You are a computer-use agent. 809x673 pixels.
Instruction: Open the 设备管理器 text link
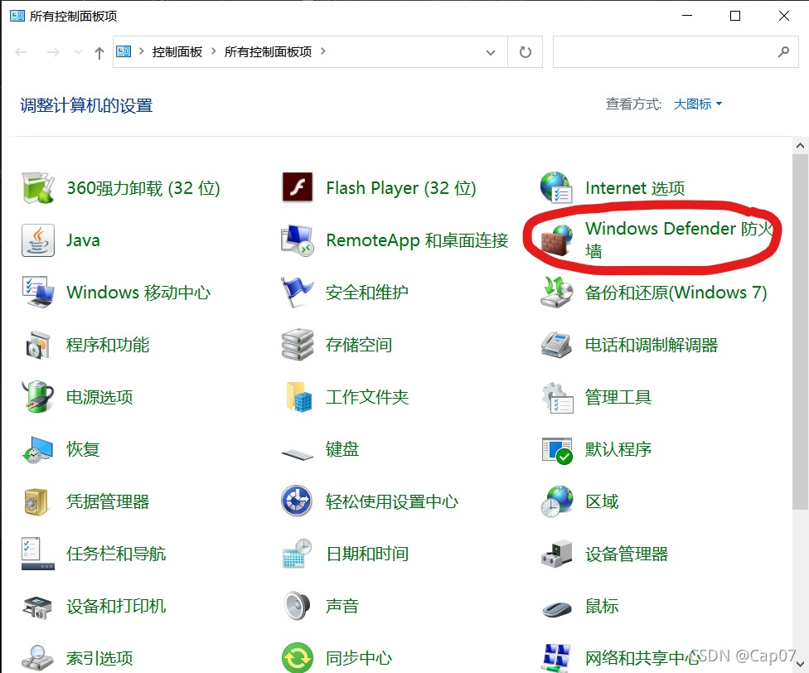coord(627,554)
